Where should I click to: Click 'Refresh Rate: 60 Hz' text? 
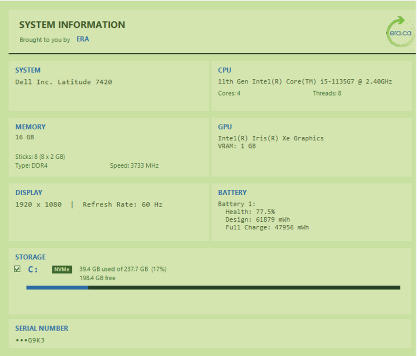[122, 204]
